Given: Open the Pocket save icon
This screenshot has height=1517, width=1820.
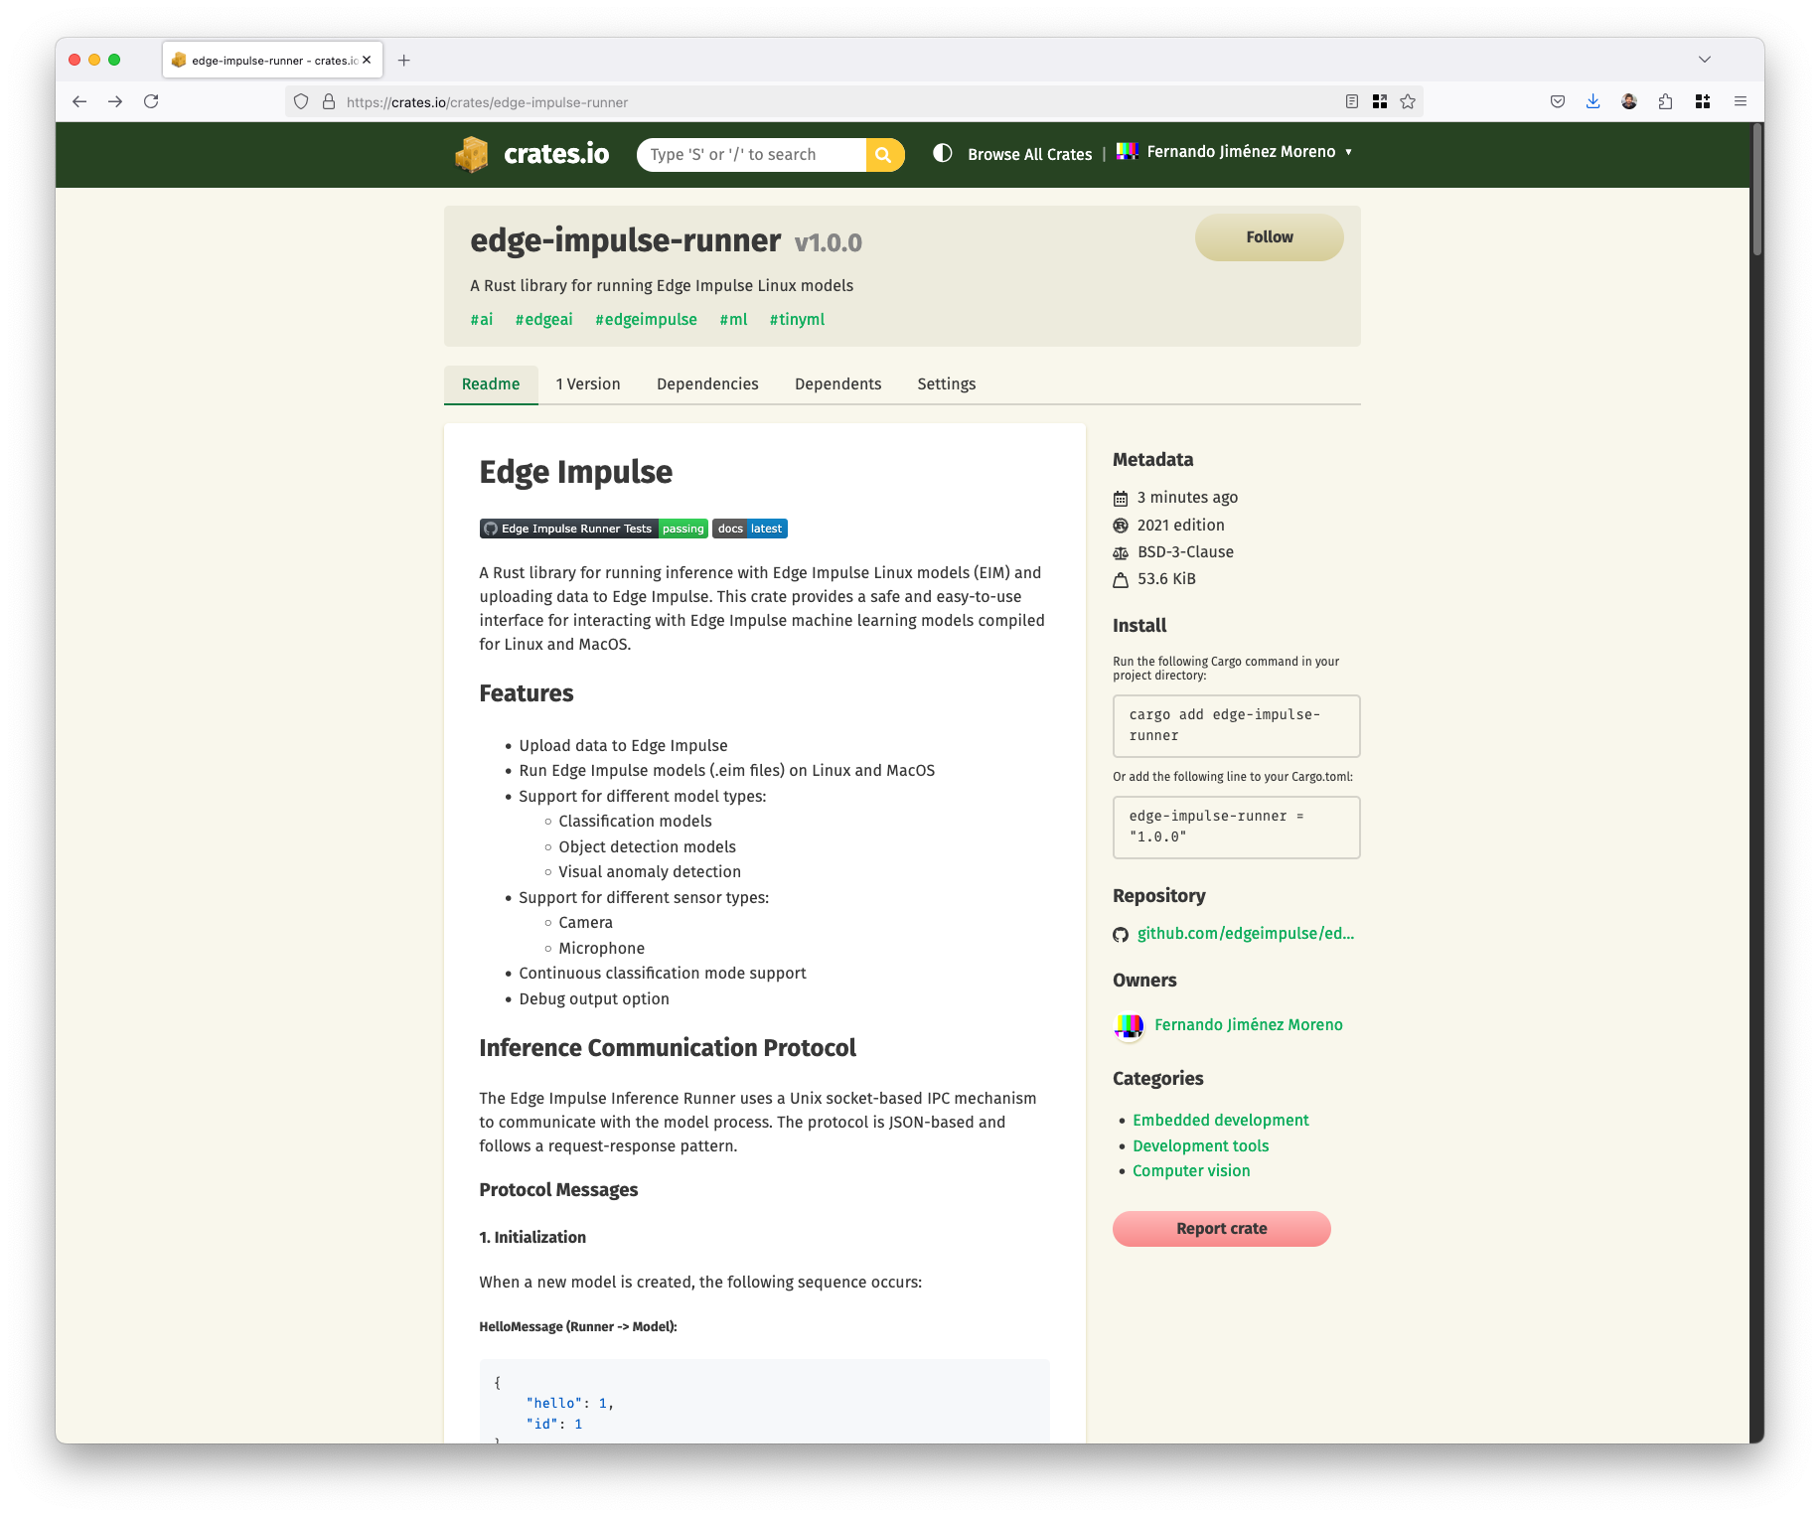Looking at the screenshot, I should click(x=1558, y=101).
